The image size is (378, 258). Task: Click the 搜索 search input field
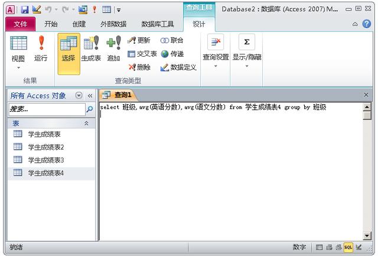click(46, 109)
